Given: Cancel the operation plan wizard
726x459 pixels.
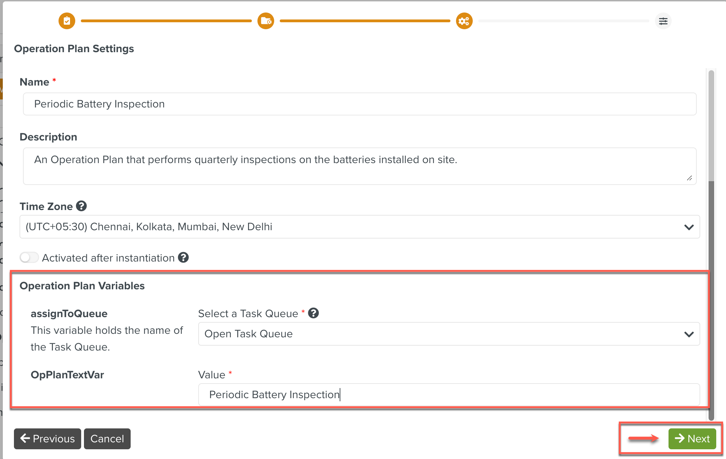Looking at the screenshot, I should (x=107, y=439).
